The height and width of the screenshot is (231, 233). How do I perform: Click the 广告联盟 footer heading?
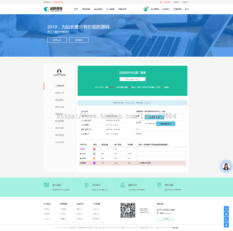point(97,204)
